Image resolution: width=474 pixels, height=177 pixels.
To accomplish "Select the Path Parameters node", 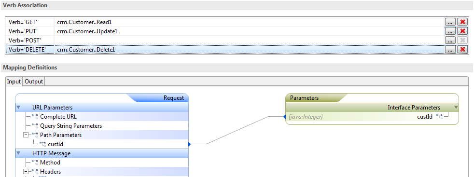I will click(x=61, y=135).
